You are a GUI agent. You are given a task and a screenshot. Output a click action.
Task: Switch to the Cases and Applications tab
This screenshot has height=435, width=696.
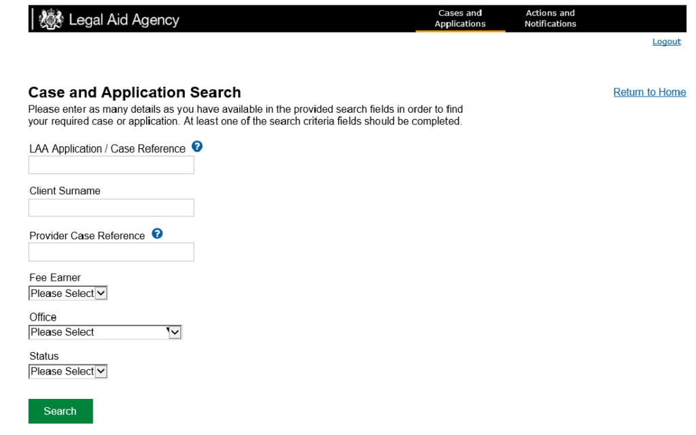[460, 18]
